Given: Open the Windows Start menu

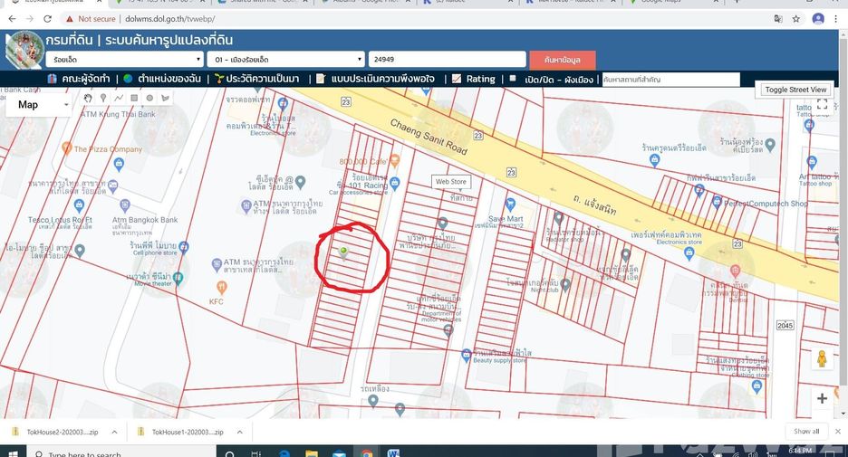Looking at the screenshot, I should tap(13, 452).
